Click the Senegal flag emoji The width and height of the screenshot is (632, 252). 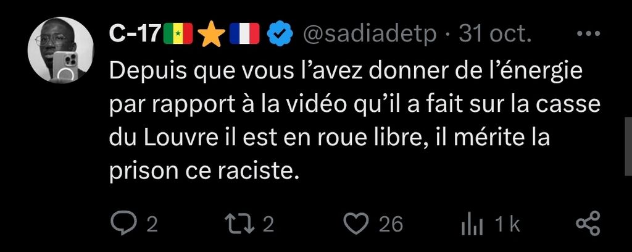pos(178,35)
